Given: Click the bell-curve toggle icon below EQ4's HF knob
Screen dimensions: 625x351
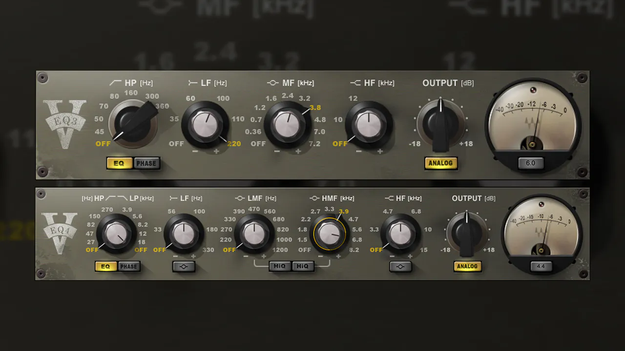Looking at the screenshot, I should coord(400,266).
